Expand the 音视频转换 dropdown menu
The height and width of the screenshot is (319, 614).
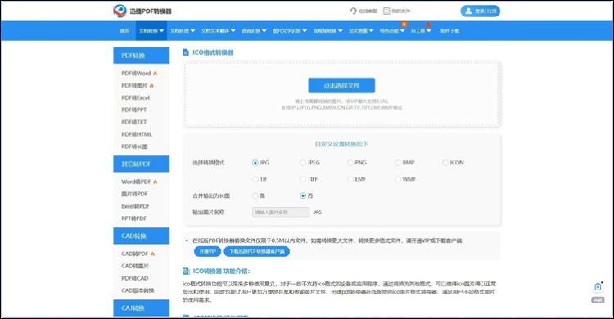[327, 31]
